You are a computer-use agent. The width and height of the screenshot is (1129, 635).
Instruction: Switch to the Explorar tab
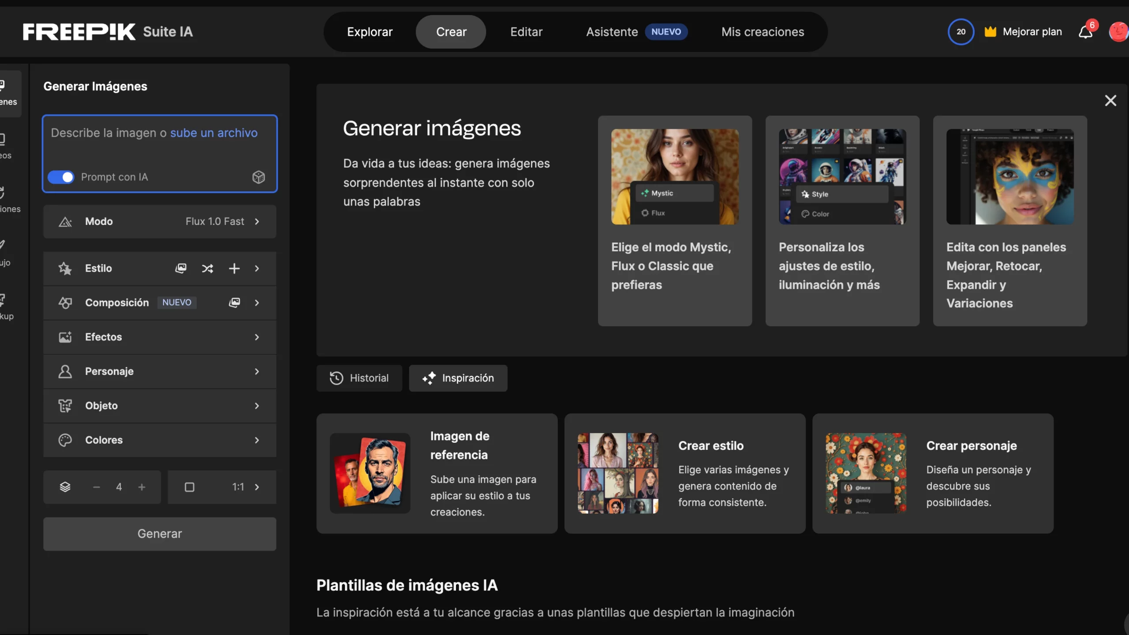(370, 32)
